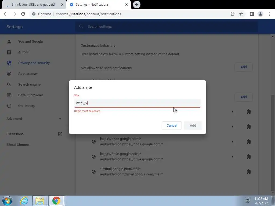The width and height of the screenshot is (275, 206).
Task: Open You and Google settings
Action: (31, 42)
